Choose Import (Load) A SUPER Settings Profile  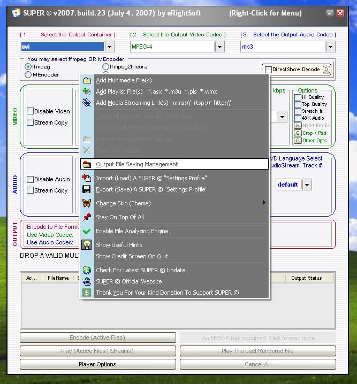(x=174, y=178)
